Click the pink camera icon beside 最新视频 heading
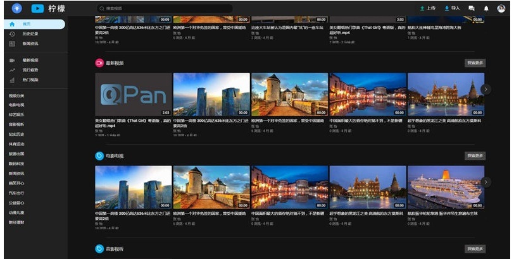Image resolution: width=514 pixels, height=259 pixels. (x=99, y=63)
